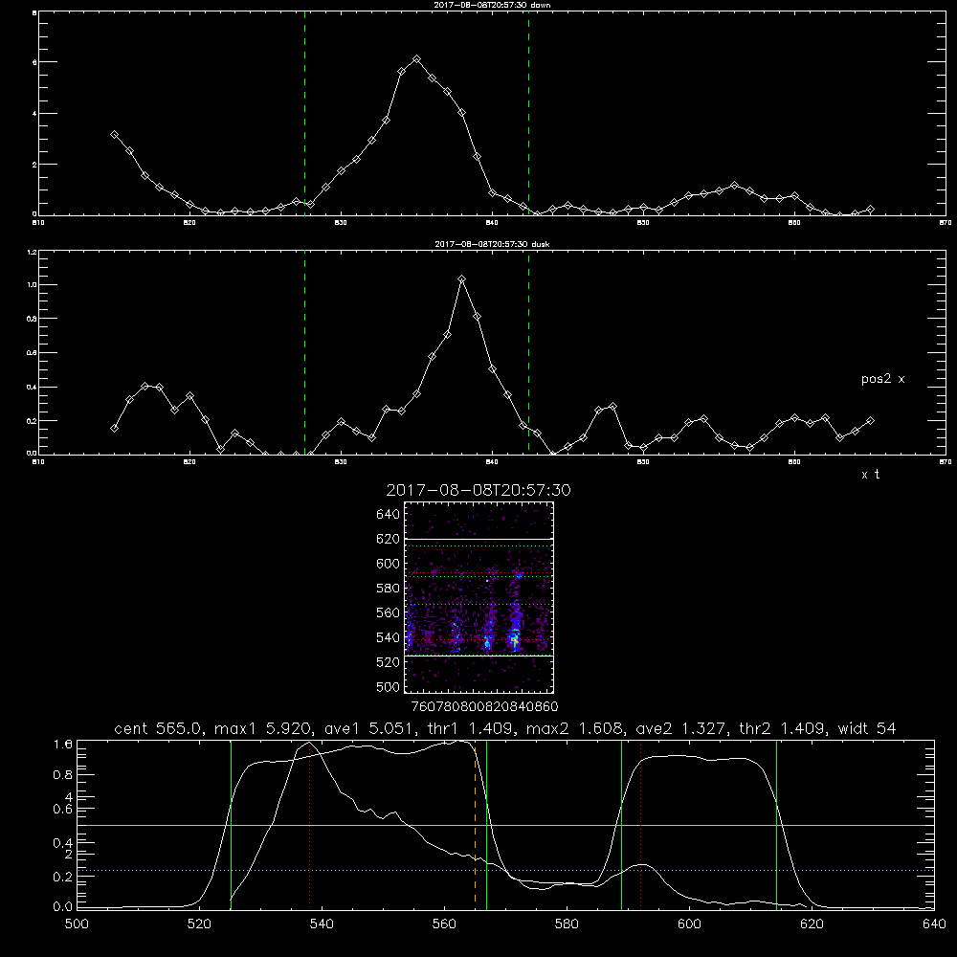Click the green line near 525 in bottom plot
Screen dimensions: 957x957
point(231,825)
